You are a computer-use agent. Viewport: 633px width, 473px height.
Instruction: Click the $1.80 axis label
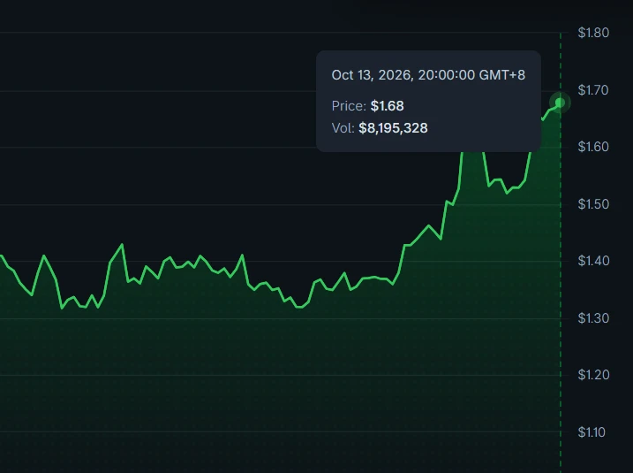593,33
